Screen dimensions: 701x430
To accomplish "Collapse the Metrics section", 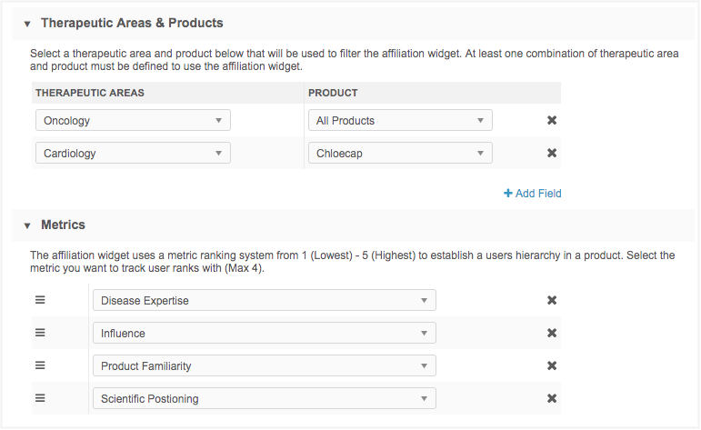I will coord(26,225).
